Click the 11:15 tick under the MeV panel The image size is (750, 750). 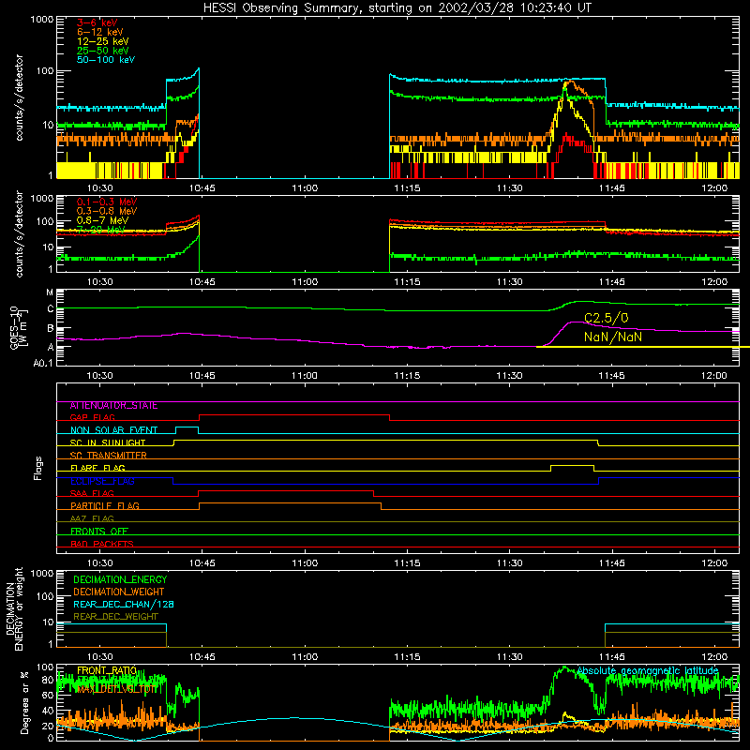pyautogui.click(x=407, y=282)
